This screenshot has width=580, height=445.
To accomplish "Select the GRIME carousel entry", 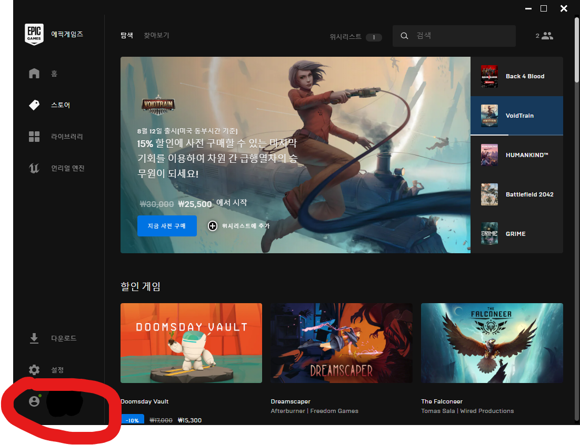I will (x=517, y=233).
